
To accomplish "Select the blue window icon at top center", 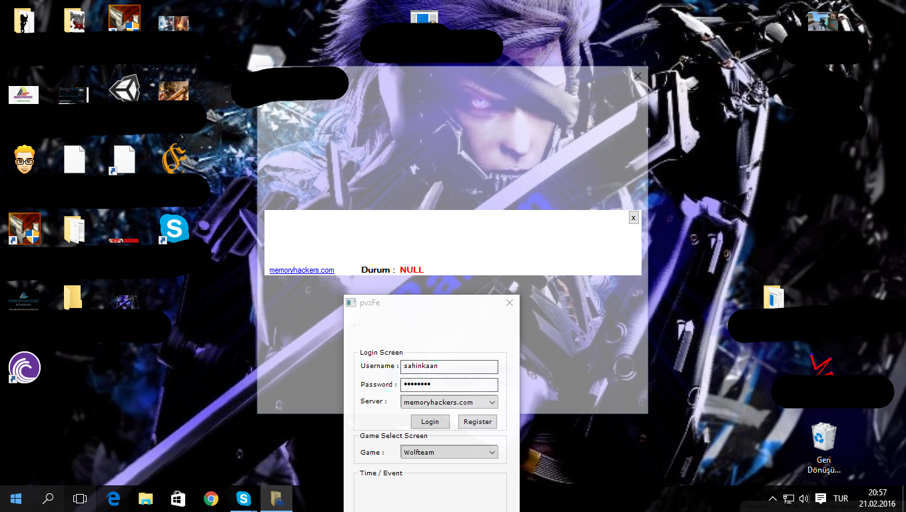I will tap(424, 19).
